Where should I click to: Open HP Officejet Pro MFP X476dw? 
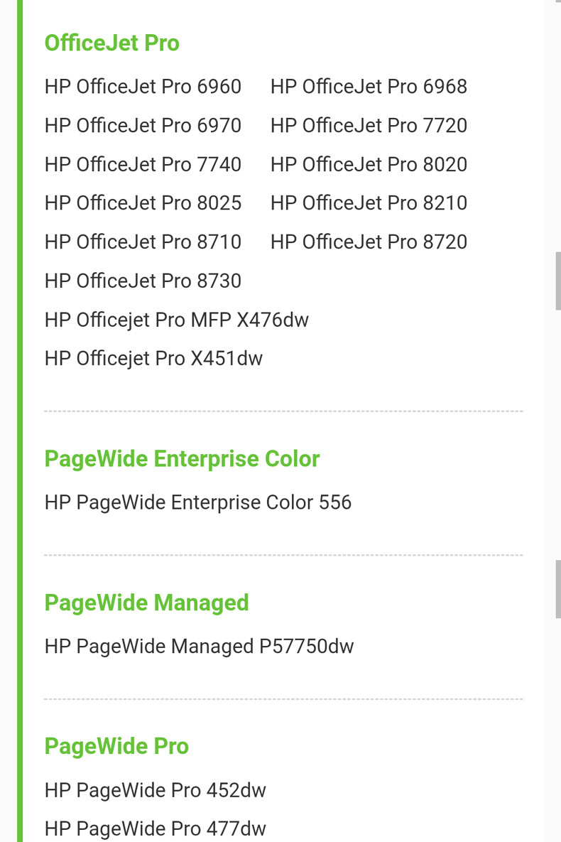[177, 320]
